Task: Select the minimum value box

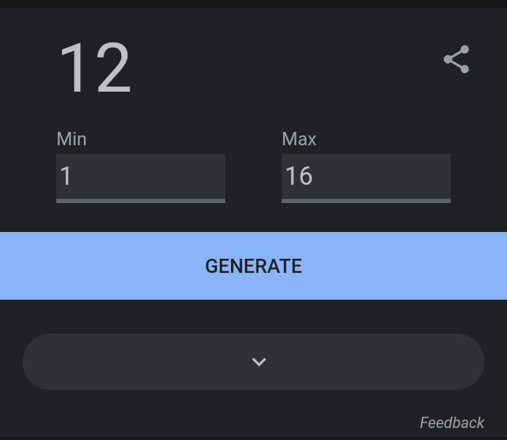Action: [x=141, y=176]
